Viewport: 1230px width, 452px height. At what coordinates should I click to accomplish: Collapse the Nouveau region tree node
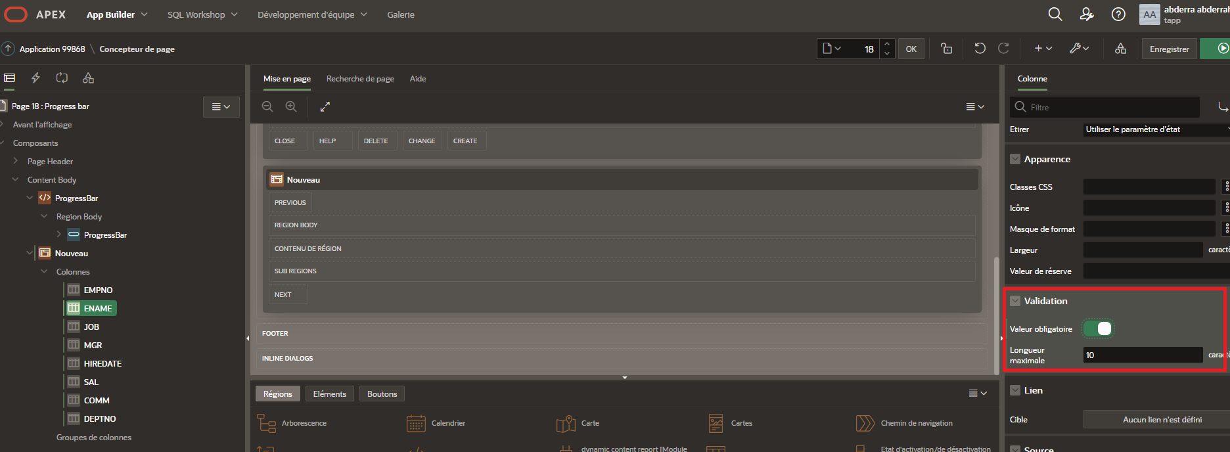coord(30,253)
